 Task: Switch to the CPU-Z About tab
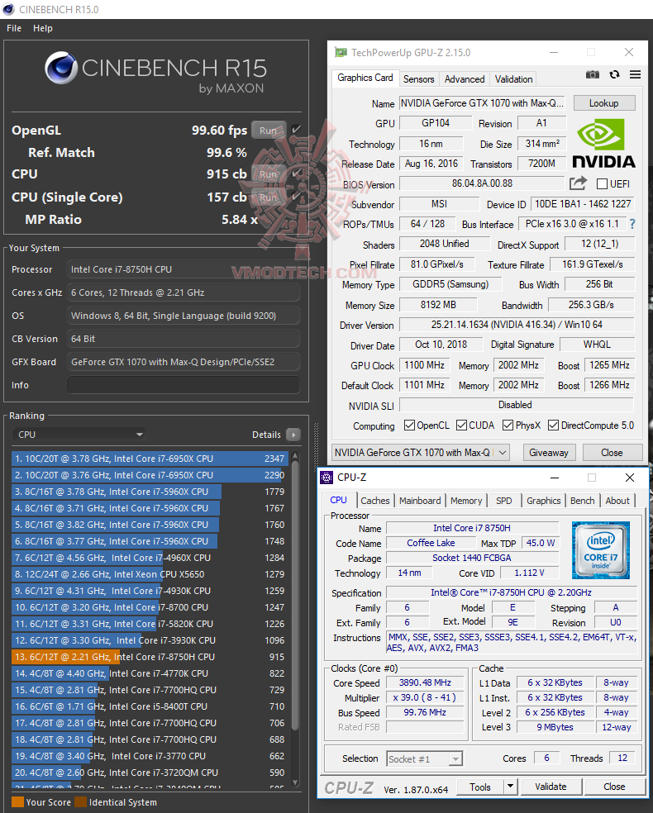(x=617, y=501)
